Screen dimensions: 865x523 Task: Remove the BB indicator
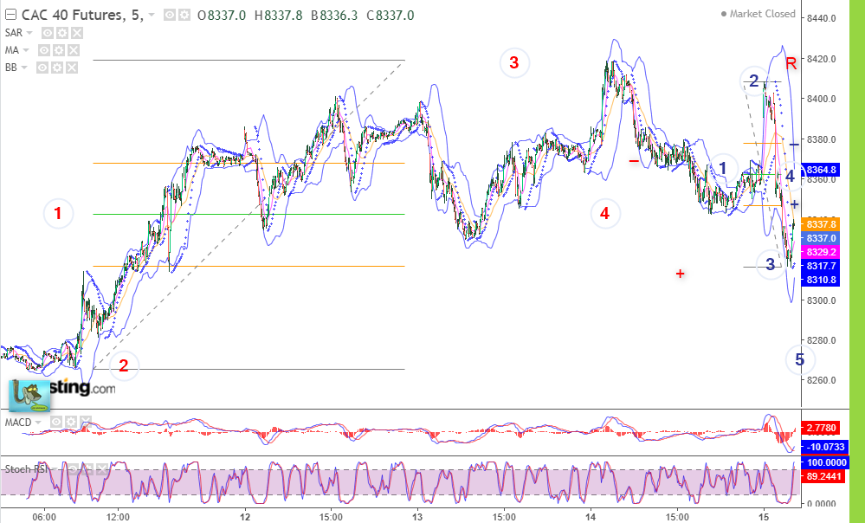(x=71, y=68)
